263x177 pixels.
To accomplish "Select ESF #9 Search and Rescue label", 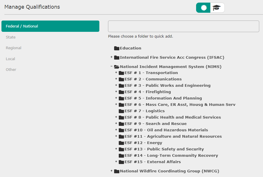I will tap(156, 123).
